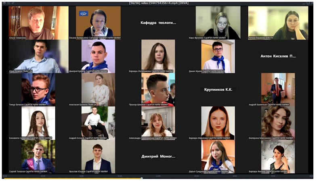Click the Дмитрий Моног... name tile
The width and height of the screenshot is (323, 181).
pos(158,156)
